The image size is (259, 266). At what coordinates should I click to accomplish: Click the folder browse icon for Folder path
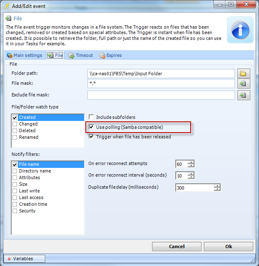tap(243, 74)
